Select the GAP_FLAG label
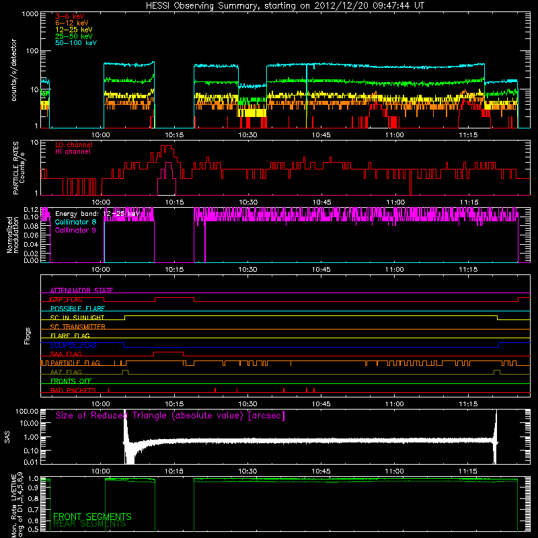 coord(66,299)
